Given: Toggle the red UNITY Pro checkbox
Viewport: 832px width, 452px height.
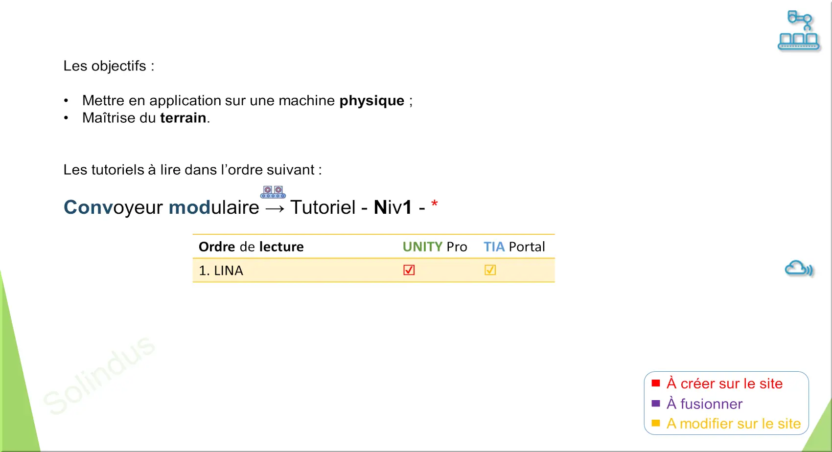Looking at the screenshot, I should 409,270.
